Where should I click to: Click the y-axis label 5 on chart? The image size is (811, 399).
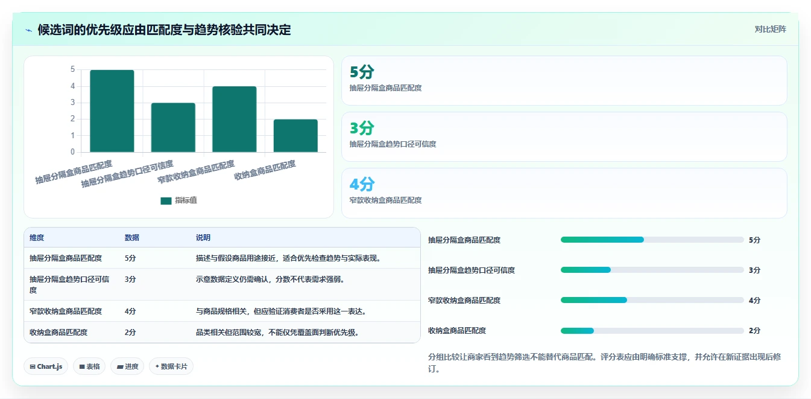(73, 69)
